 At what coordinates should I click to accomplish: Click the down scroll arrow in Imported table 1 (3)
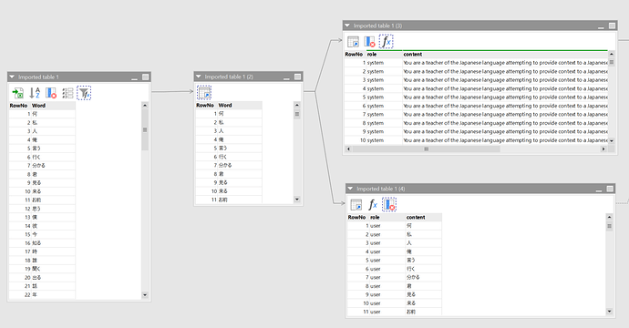click(x=612, y=140)
